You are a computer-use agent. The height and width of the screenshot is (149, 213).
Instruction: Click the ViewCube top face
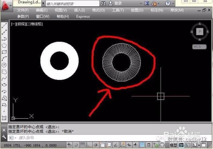200,32
